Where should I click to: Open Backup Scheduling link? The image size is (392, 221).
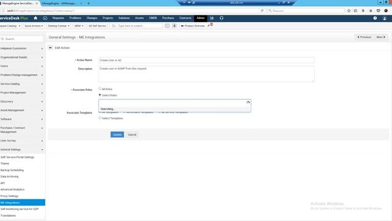[x=12, y=170]
